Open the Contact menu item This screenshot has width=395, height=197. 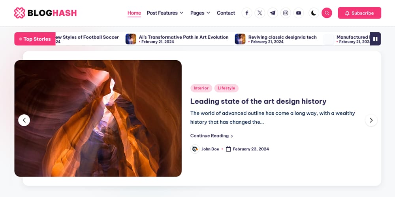click(x=226, y=13)
